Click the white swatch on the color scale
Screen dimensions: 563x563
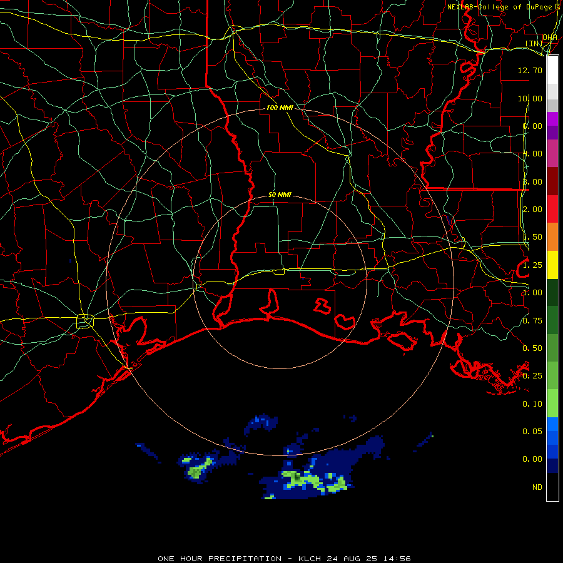pos(552,70)
